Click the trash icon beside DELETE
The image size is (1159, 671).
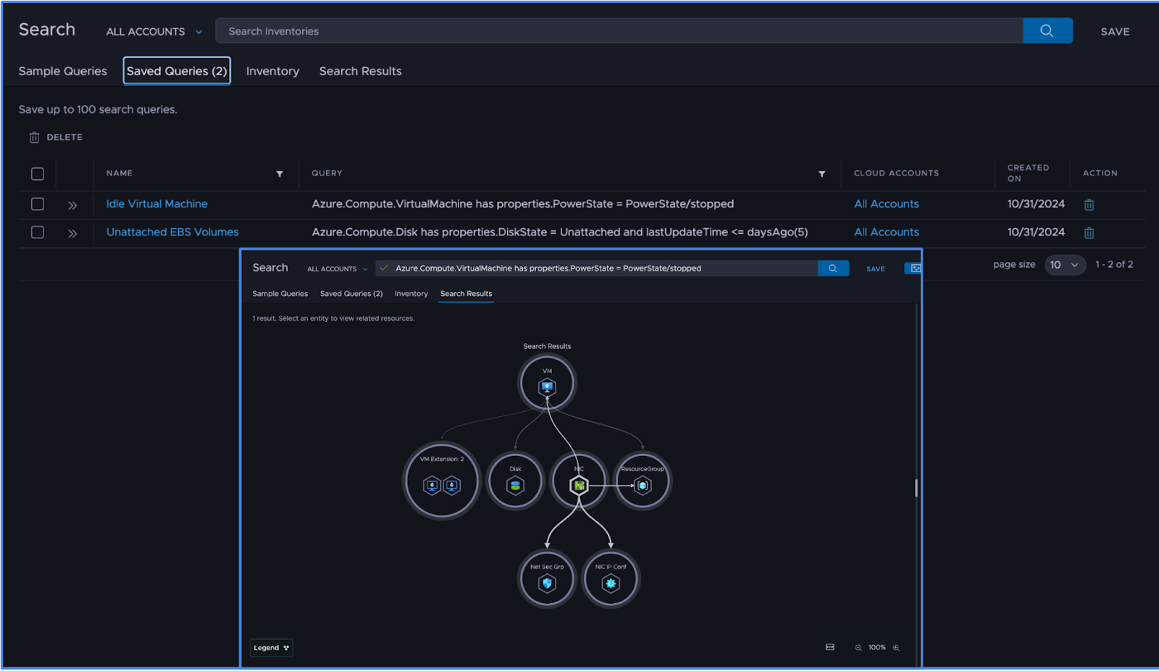34,138
